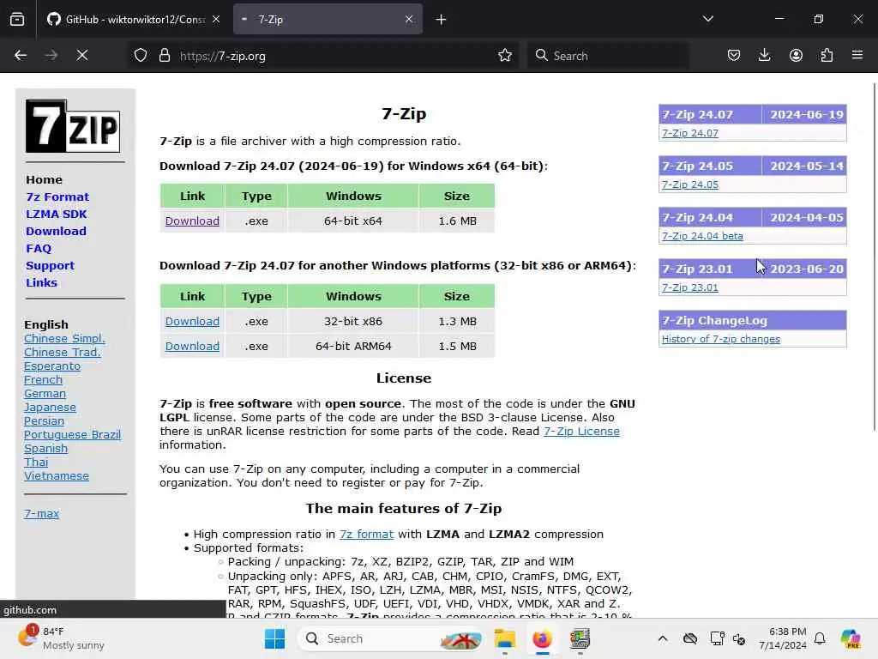Switch language to Chinese Simpl.

point(64,338)
